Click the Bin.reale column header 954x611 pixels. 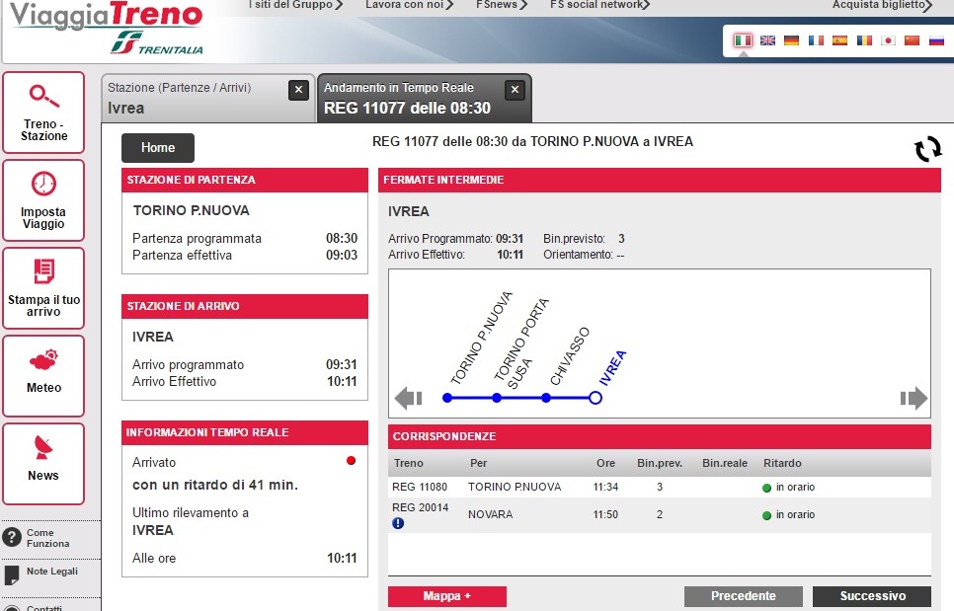pos(725,463)
